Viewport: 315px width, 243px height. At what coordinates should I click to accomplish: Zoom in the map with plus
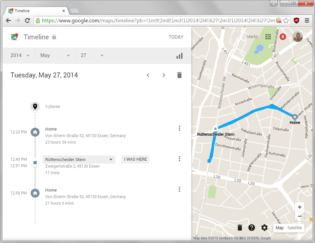coord(300,207)
